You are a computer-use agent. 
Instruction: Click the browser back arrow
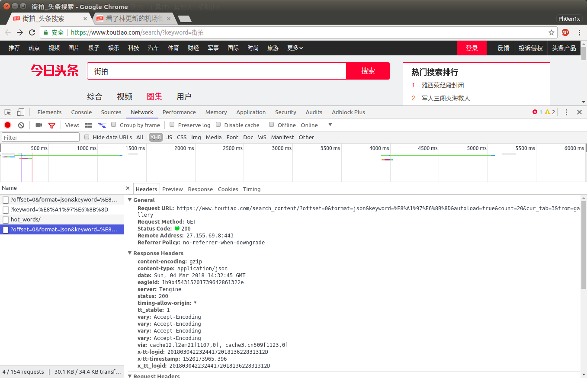tap(8, 32)
